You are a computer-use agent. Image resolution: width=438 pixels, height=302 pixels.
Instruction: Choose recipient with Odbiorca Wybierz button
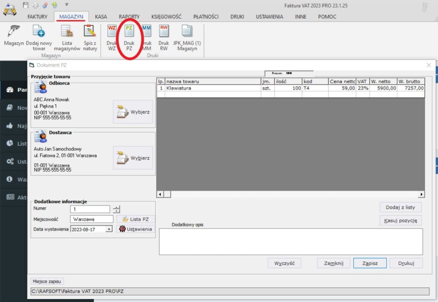[133, 112]
